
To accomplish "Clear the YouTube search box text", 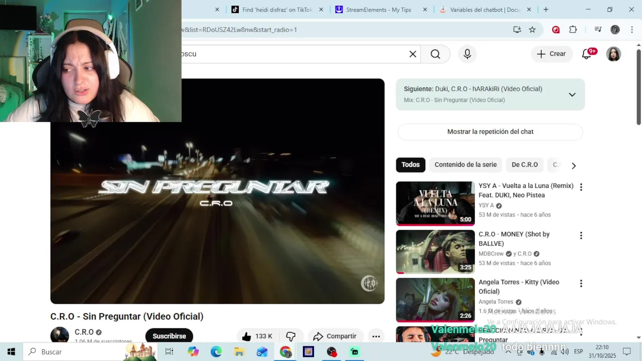I will click(x=413, y=54).
